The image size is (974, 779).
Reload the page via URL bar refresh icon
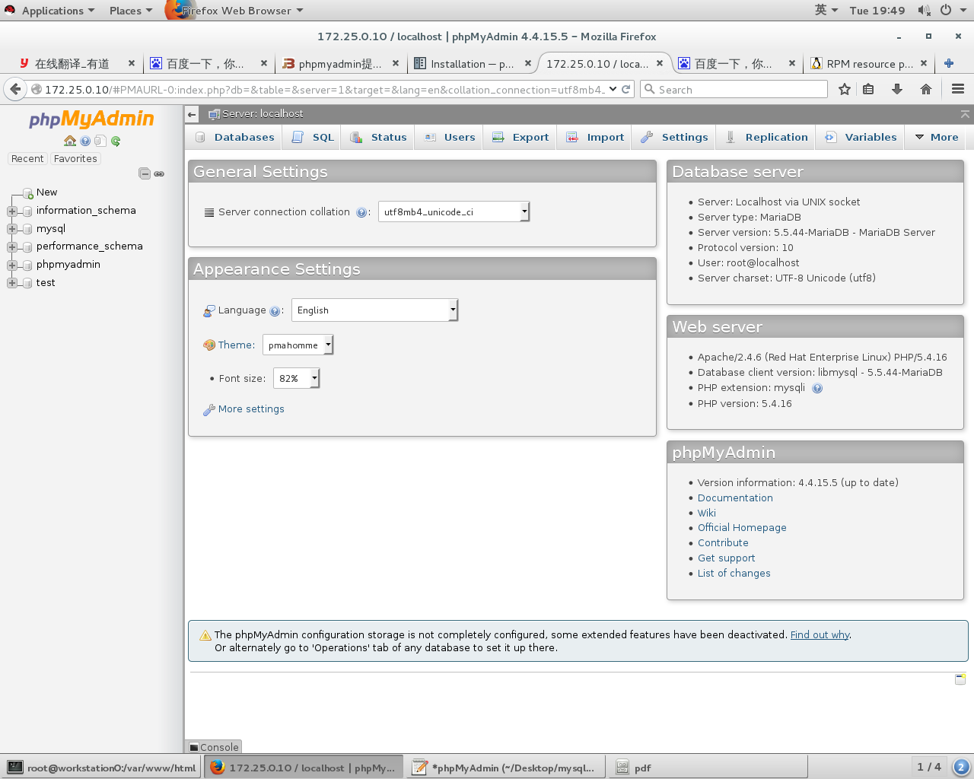[626, 89]
